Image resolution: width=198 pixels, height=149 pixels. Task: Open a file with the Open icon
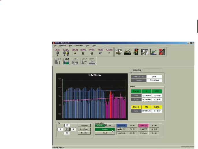tap(74, 53)
